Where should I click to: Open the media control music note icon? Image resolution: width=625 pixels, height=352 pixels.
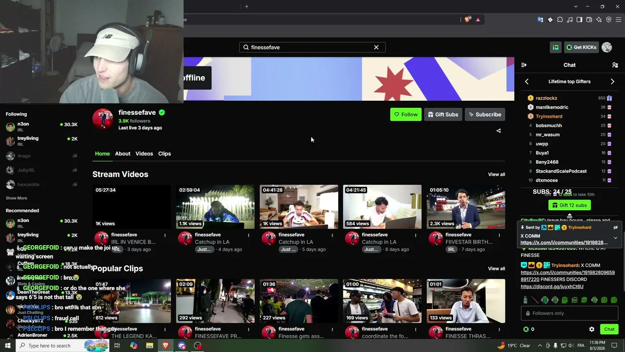tap(570, 20)
